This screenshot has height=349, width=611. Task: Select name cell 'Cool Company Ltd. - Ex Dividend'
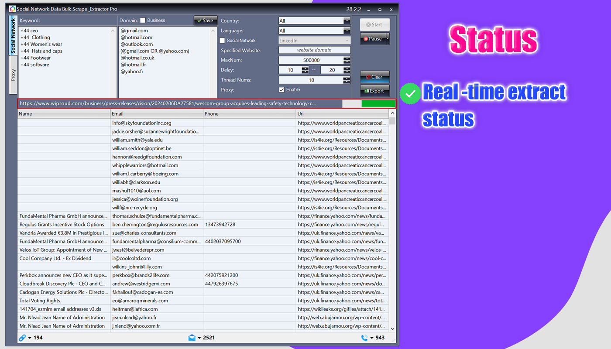[x=64, y=258]
